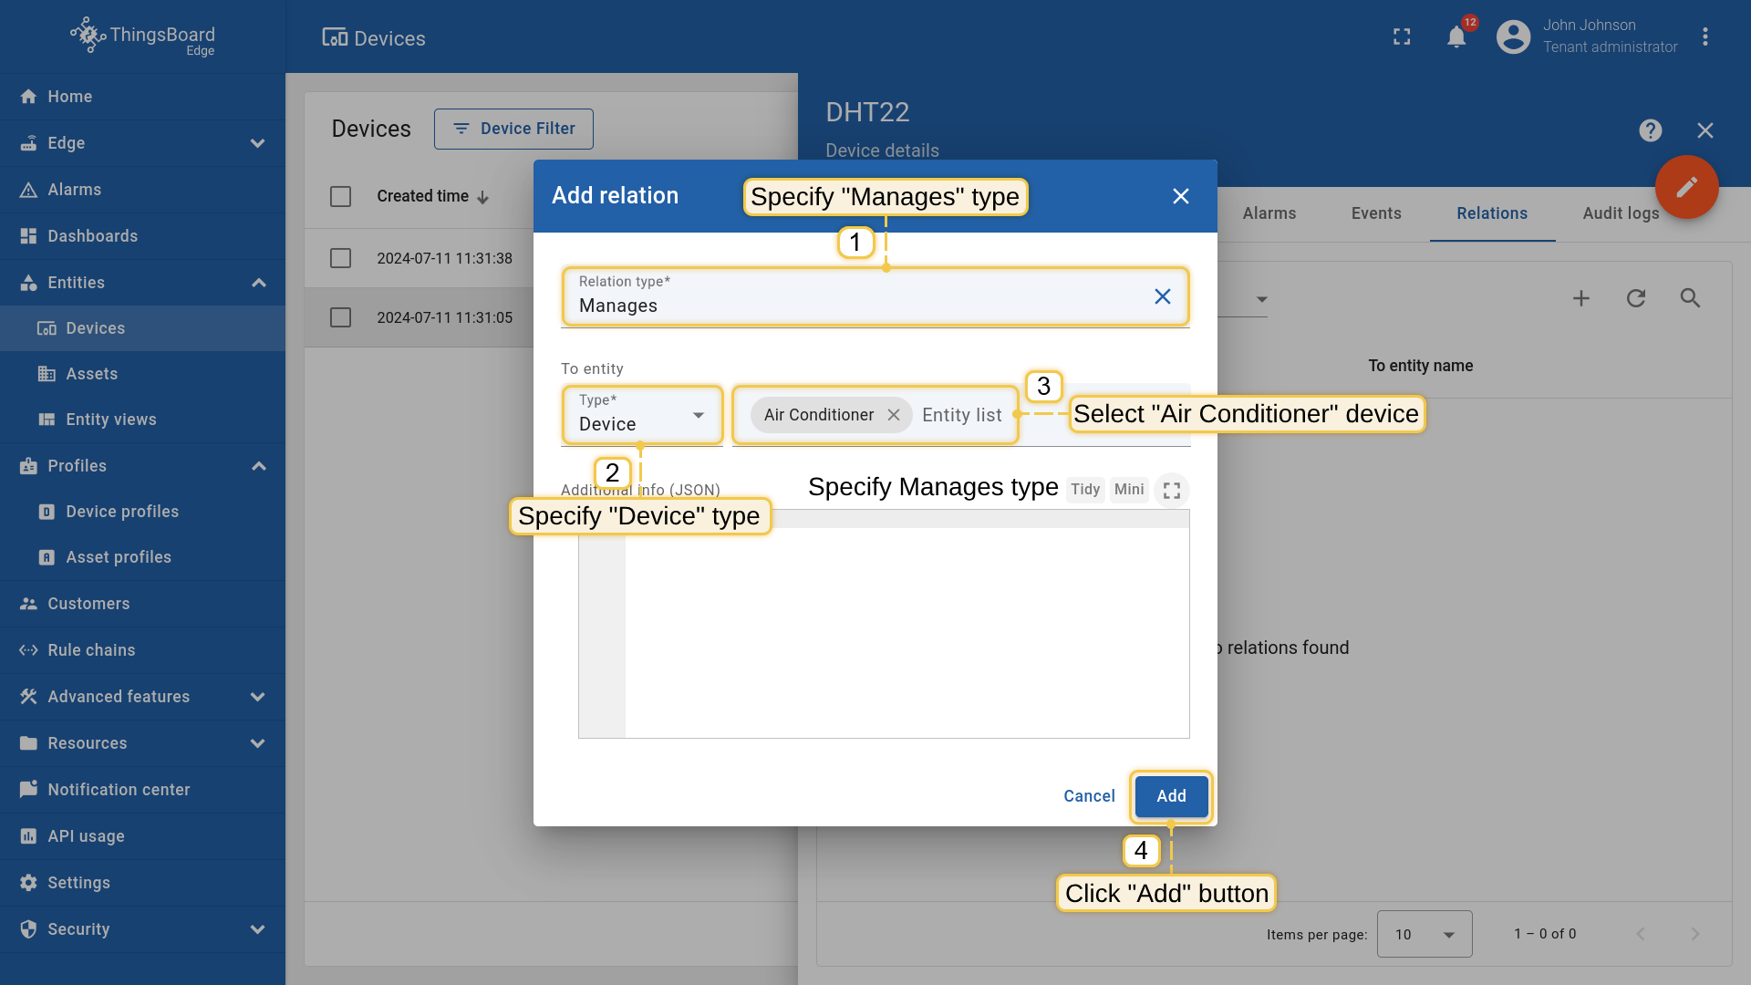1751x985 pixels.
Task: Click the Add button
Action: [x=1171, y=796]
